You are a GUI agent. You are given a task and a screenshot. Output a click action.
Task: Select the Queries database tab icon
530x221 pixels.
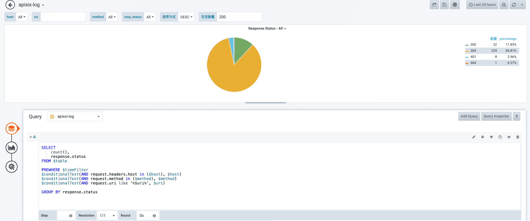[12, 129]
